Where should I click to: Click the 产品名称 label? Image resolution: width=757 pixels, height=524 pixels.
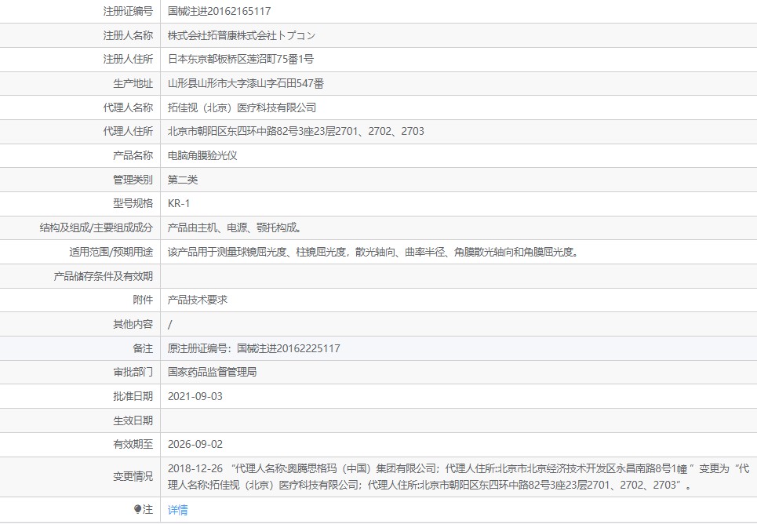coord(133,155)
